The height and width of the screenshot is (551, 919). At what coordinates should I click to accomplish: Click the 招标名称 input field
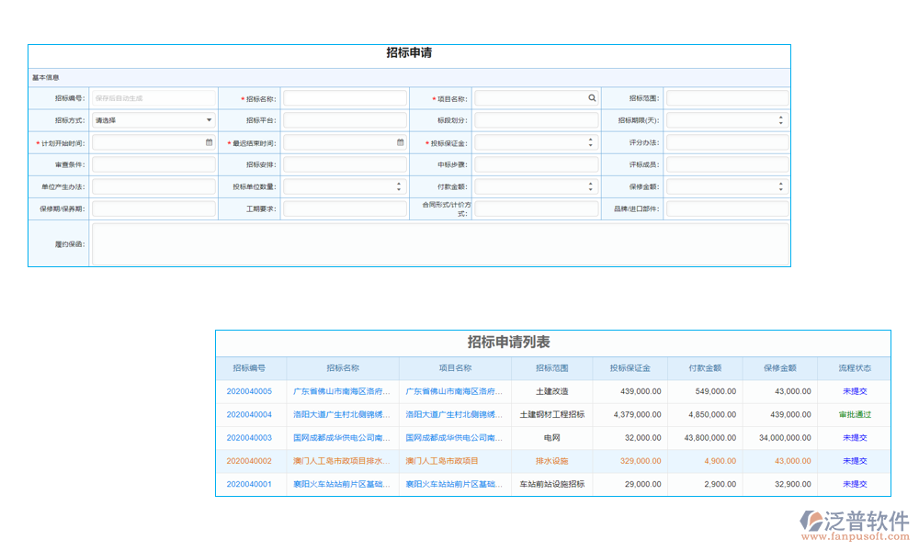point(345,97)
